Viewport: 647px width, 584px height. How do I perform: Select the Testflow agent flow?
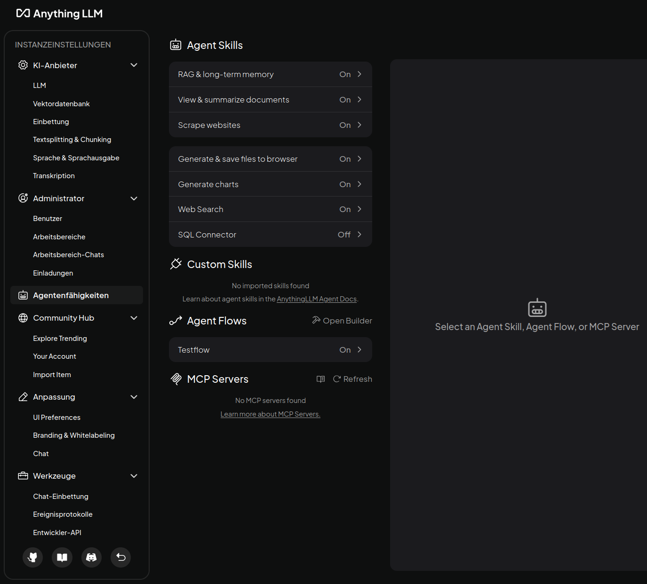(x=270, y=350)
